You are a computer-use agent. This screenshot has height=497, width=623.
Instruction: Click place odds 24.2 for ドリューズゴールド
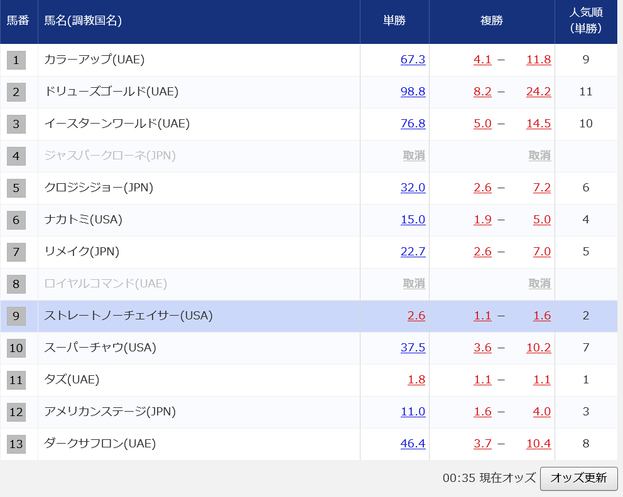[538, 92]
